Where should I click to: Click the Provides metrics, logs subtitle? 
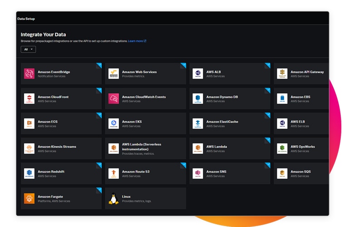[x=137, y=201]
